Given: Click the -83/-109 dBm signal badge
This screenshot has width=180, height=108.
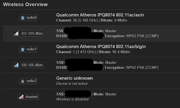Looking at the screenshot, I should [28, 34].
